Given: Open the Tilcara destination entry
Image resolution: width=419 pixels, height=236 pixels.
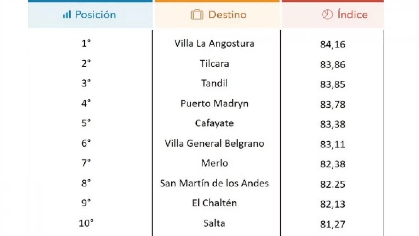Looking at the screenshot, I should [x=214, y=63].
